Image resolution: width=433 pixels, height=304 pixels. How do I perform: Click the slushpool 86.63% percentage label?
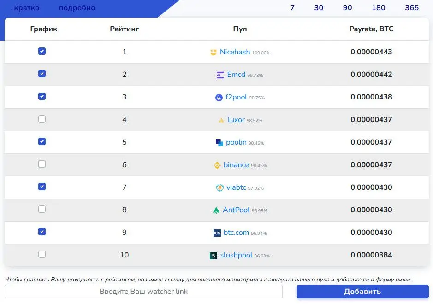pyautogui.click(x=262, y=256)
